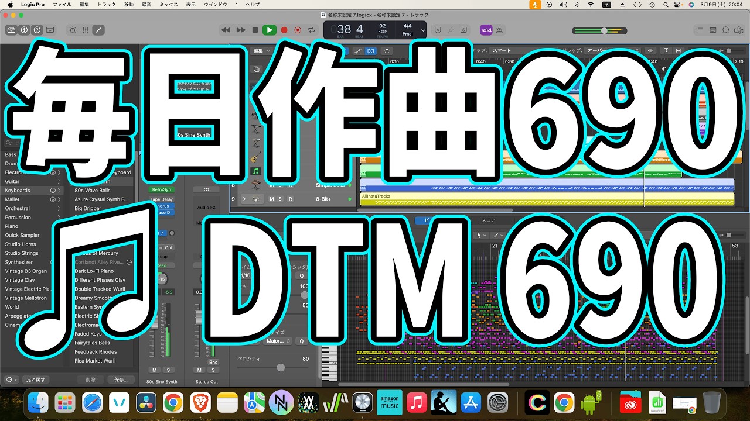The image size is (750, 421).
Task: Click the Capture Recording button
Action: click(298, 30)
